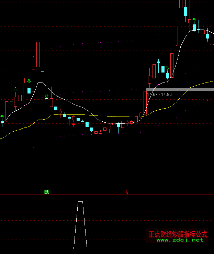Click green down-arrow above small white dash
The image size is (214, 254).
47,96
